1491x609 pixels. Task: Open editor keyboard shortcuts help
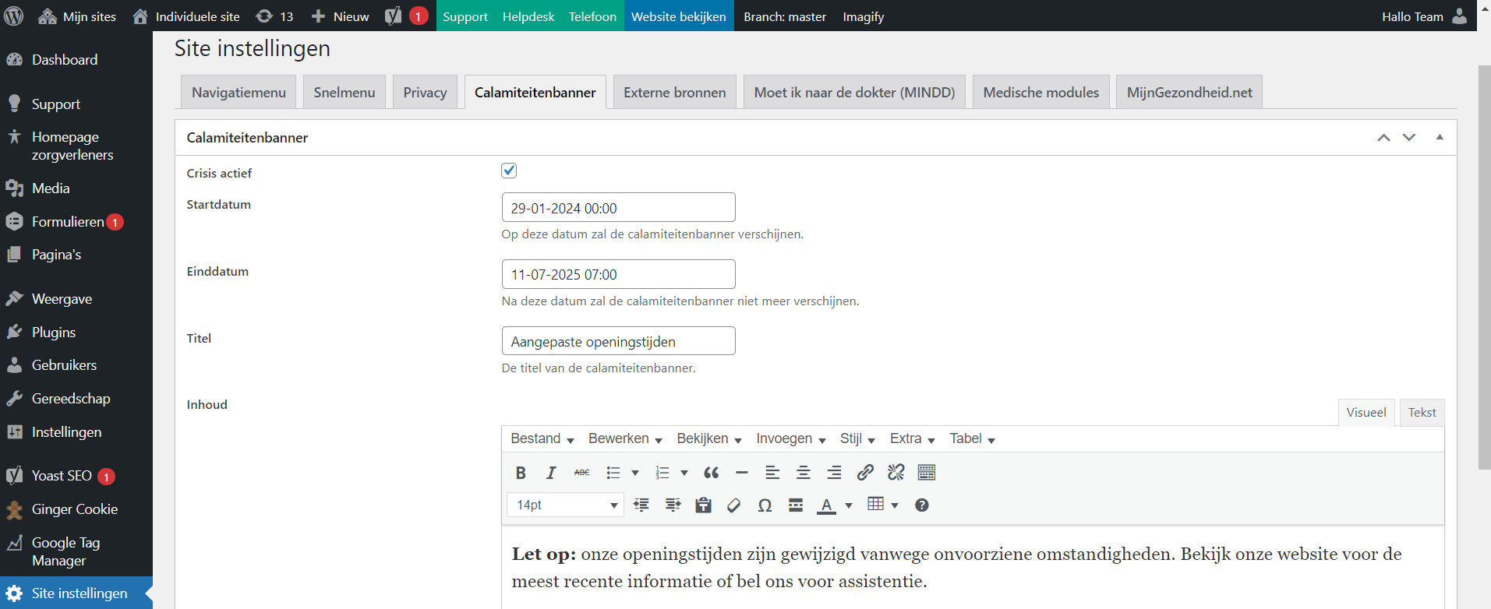tap(922, 505)
